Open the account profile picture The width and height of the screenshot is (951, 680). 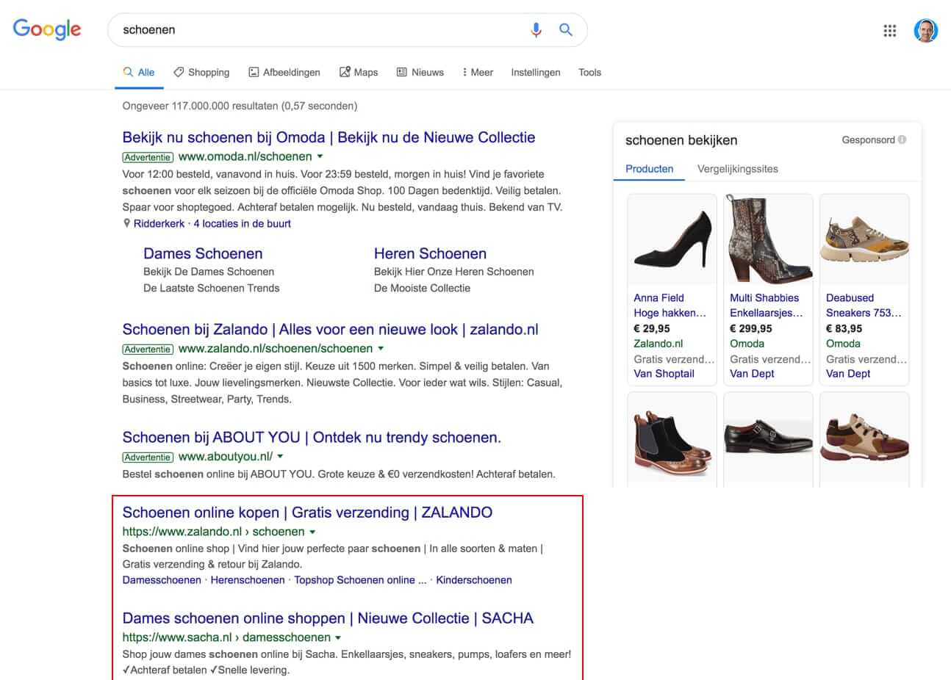[x=925, y=30]
